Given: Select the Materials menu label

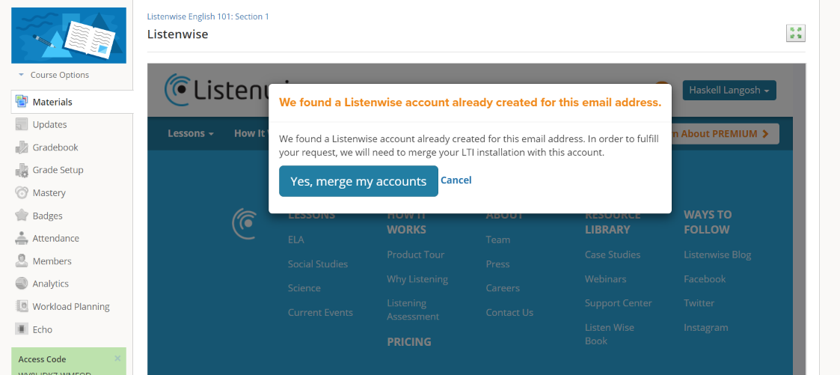Looking at the screenshot, I should 52,102.
